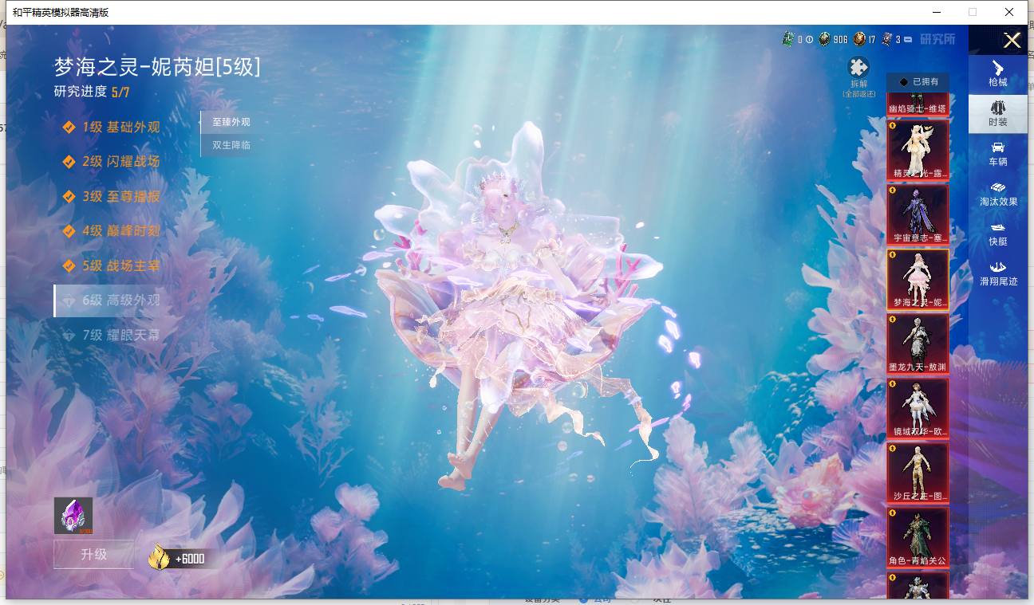Close the research lab with the gold X
The height and width of the screenshot is (605, 1034).
(1012, 40)
